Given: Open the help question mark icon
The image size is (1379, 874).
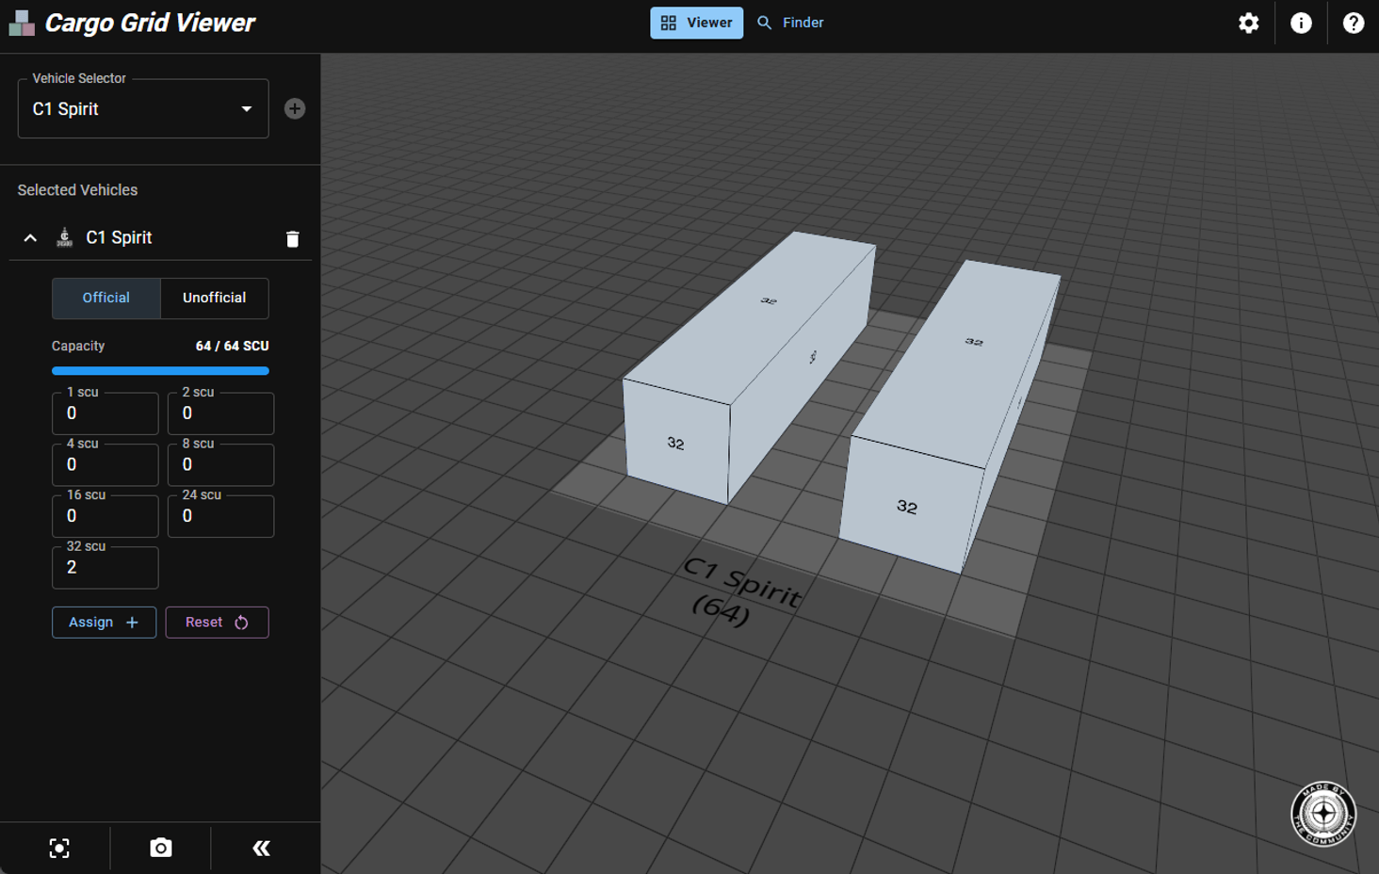Looking at the screenshot, I should pyautogui.click(x=1354, y=23).
